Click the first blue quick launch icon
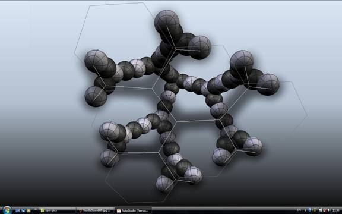This screenshot has width=342, height=214. tap(18, 210)
